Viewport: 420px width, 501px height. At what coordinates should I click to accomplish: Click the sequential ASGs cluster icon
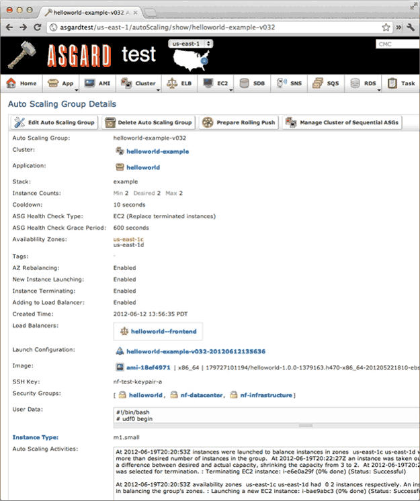point(291,122)
